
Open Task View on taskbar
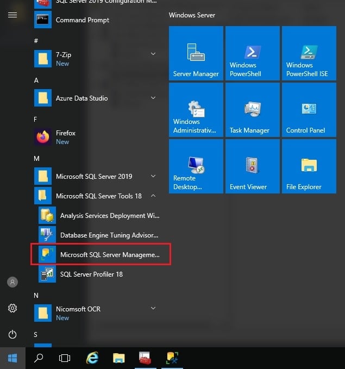(65, 358)
